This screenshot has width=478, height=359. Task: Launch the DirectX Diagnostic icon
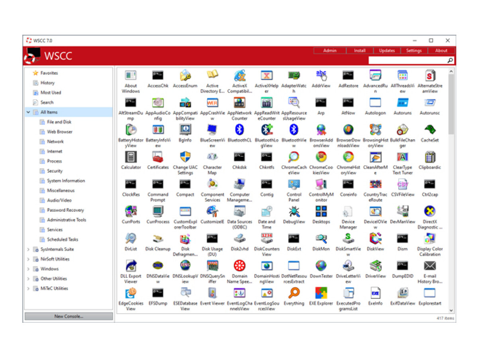click(430, 211)
